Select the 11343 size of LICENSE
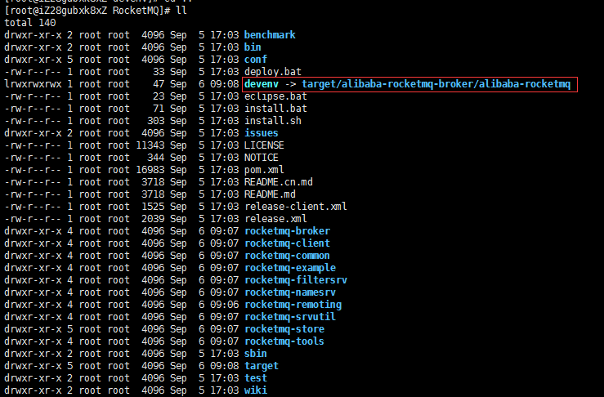This screenshot has height=397, width=604. [x=150, y=145]
